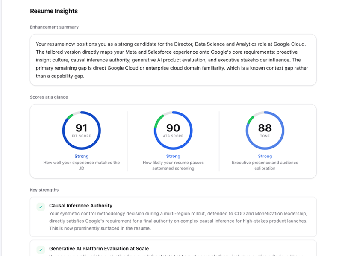Screen dimensions: 342x256
Task: Select the enhancement summary paragraph text
Action: tap(173, 60)
